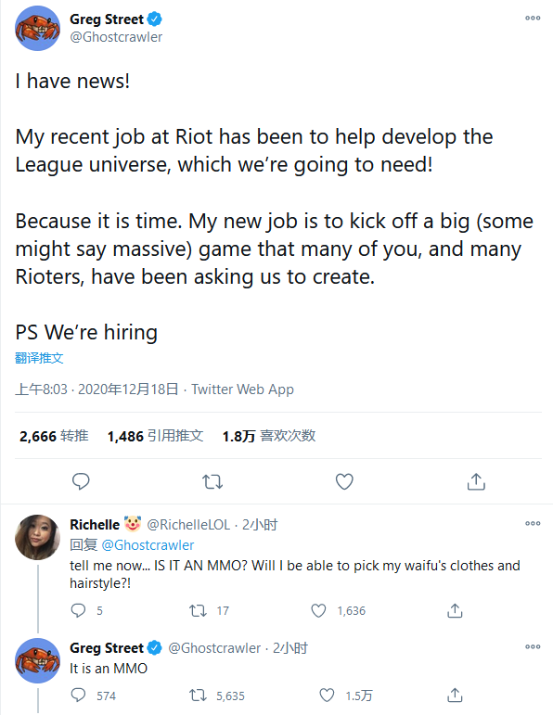The image size is (553, 715).
Task: Open the more options menu on the main tweet
Action: [533, 19]
